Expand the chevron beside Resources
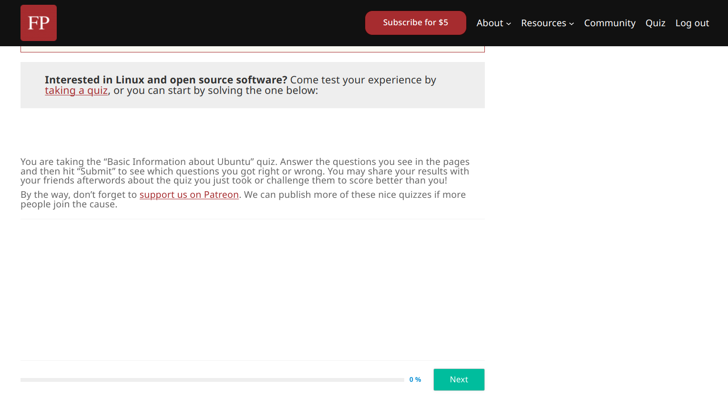 (x=572, y=24)
